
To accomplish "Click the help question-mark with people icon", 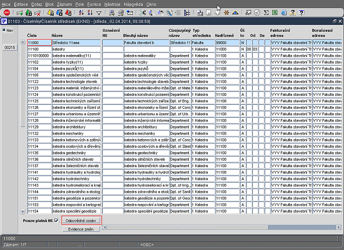I will [293, 13].
